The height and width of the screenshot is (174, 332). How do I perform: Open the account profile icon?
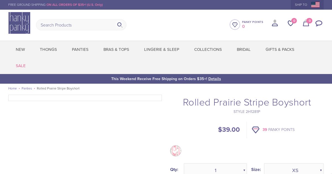[x=275, y=23]
